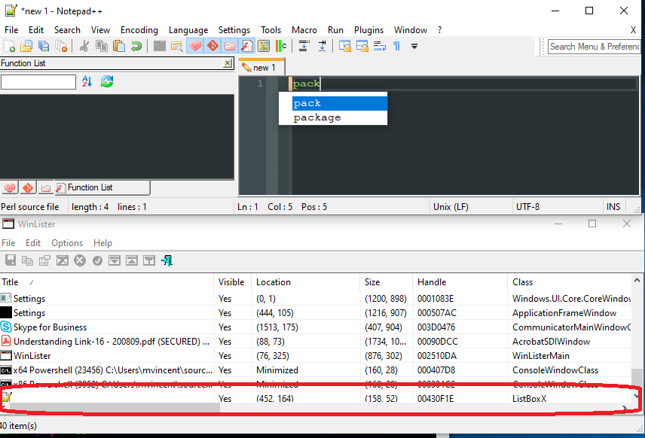This screenshot has height=438, width=645.
Task: Toggle the heart panel button in toolbar
Action: pyautogui.click(x=195, y=47)
